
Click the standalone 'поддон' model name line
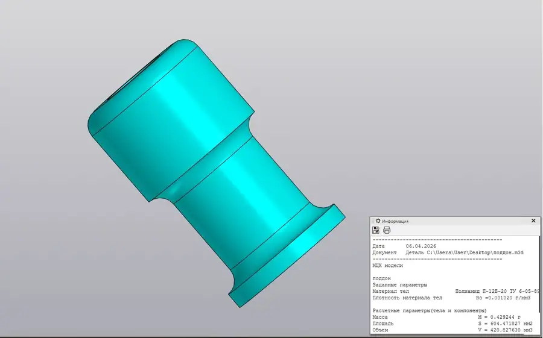(x=382, y=278)
